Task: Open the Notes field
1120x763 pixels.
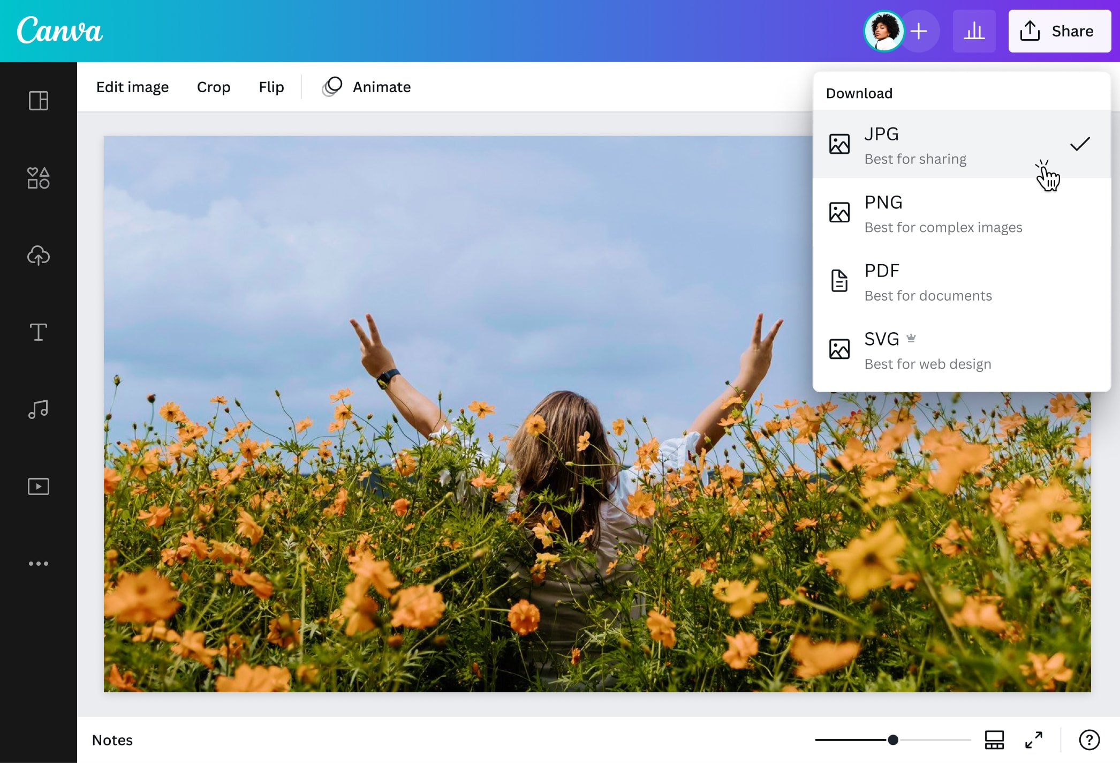Action: tap(112, 740)
